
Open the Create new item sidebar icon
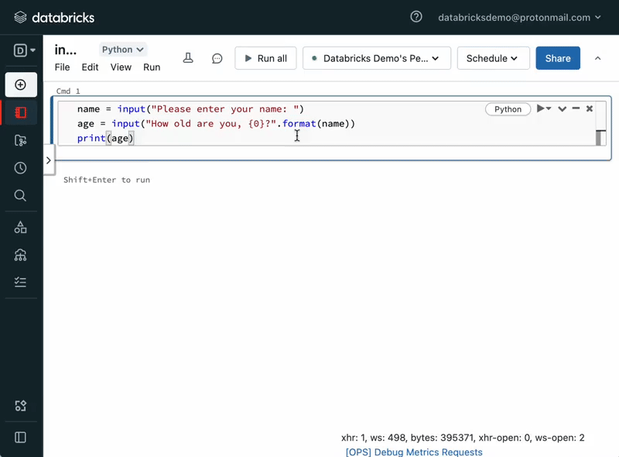[21, 85]
